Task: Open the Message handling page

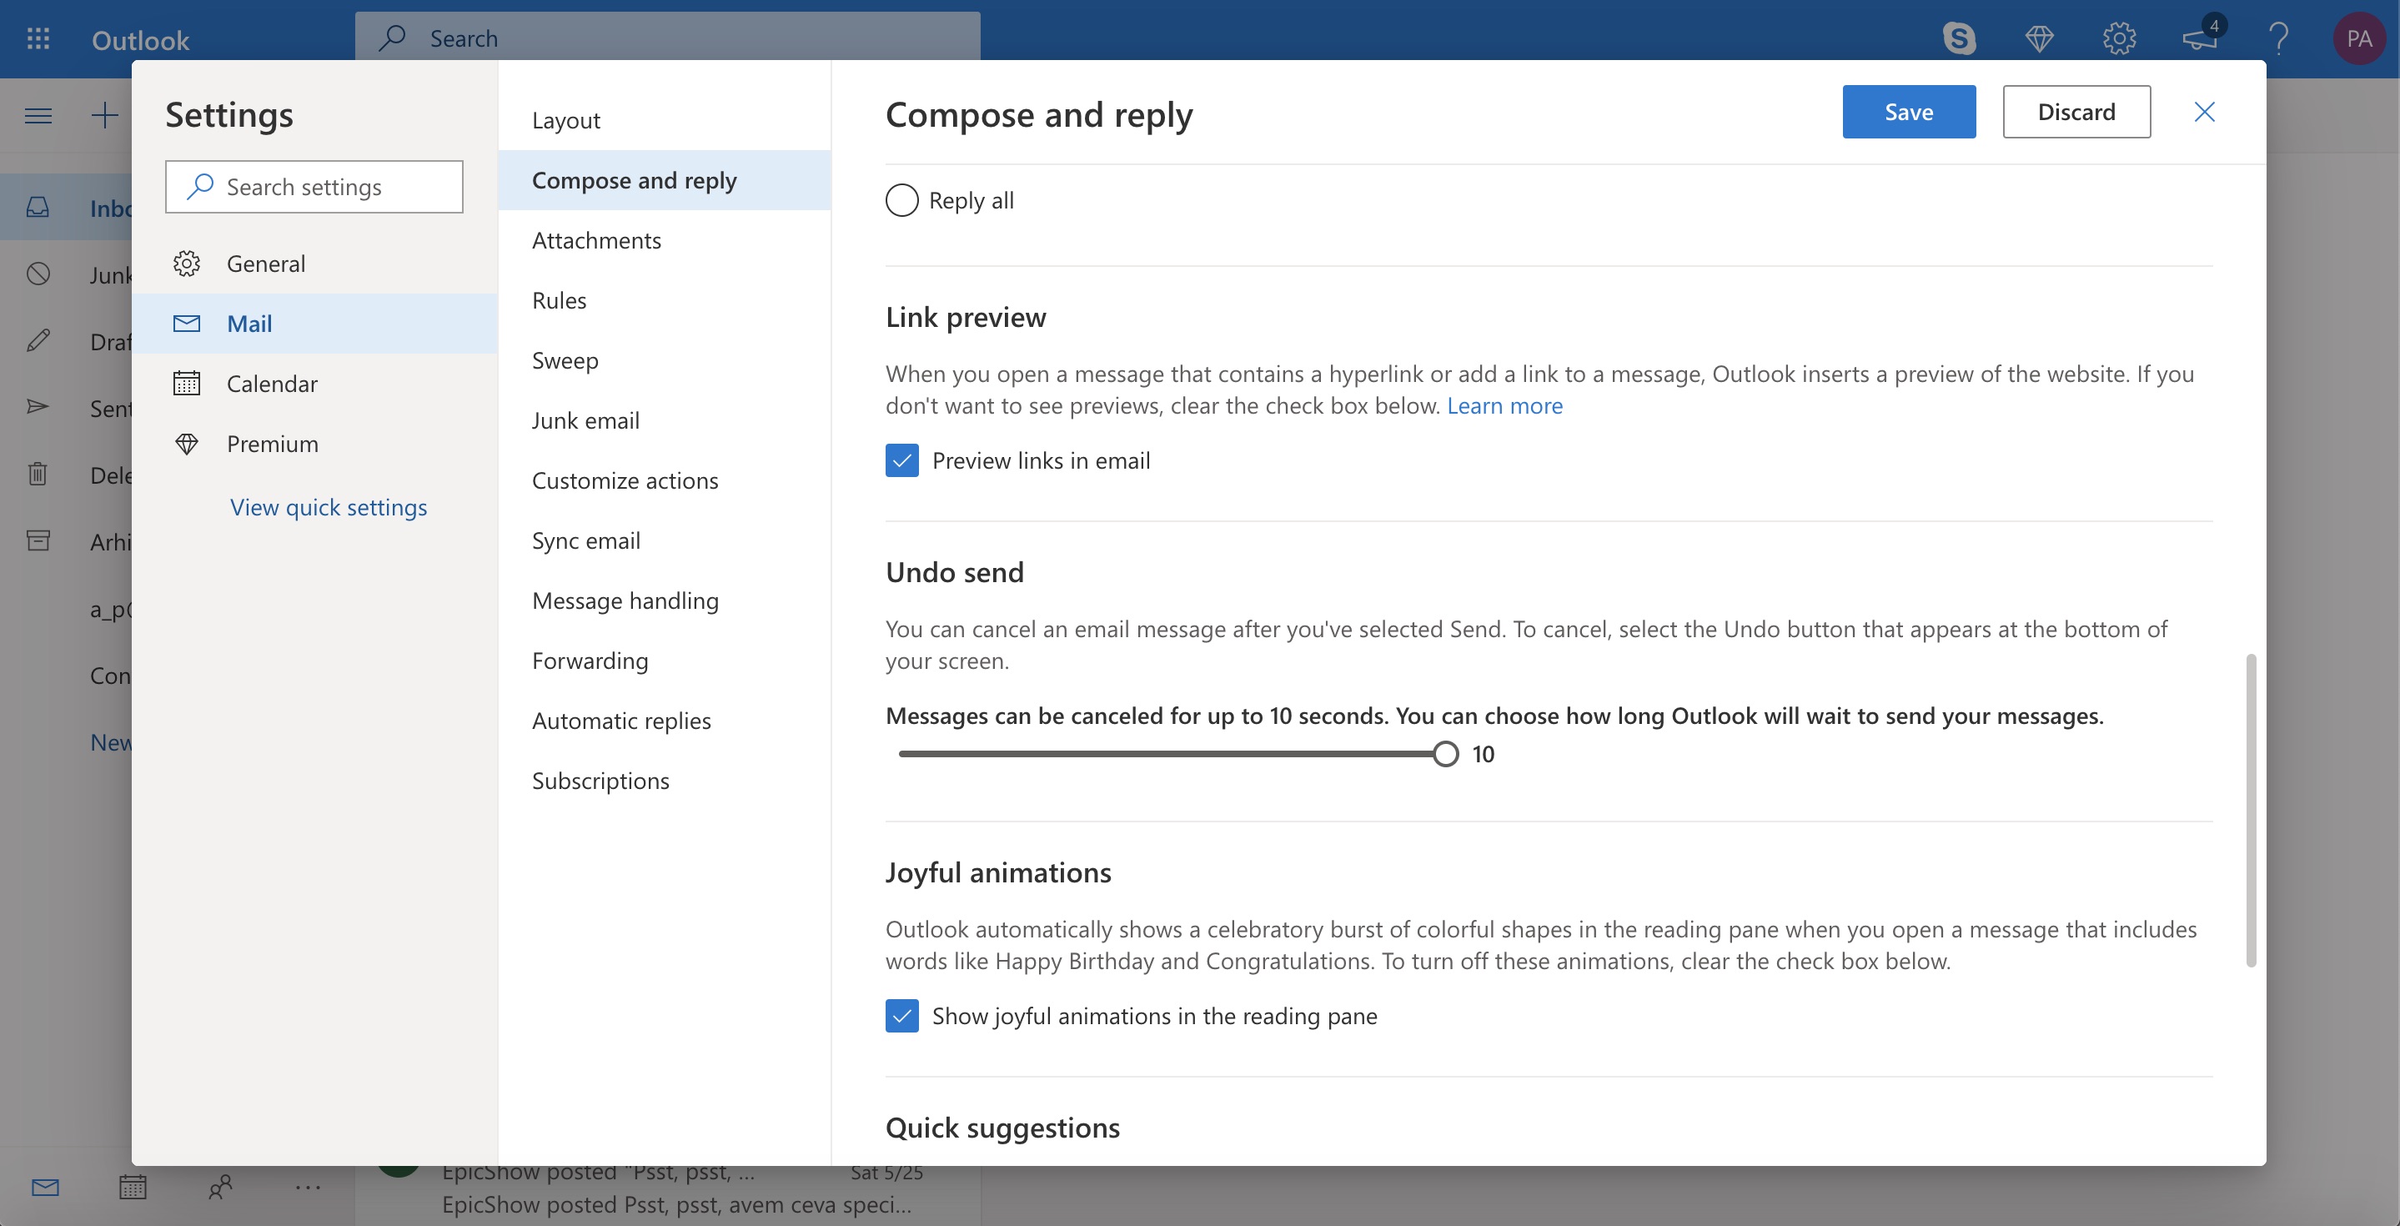Action: click(665, 600)
